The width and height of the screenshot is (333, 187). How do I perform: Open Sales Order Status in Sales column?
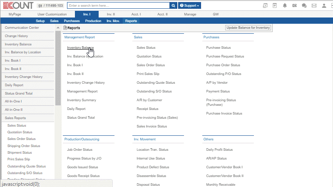point(151,65)
